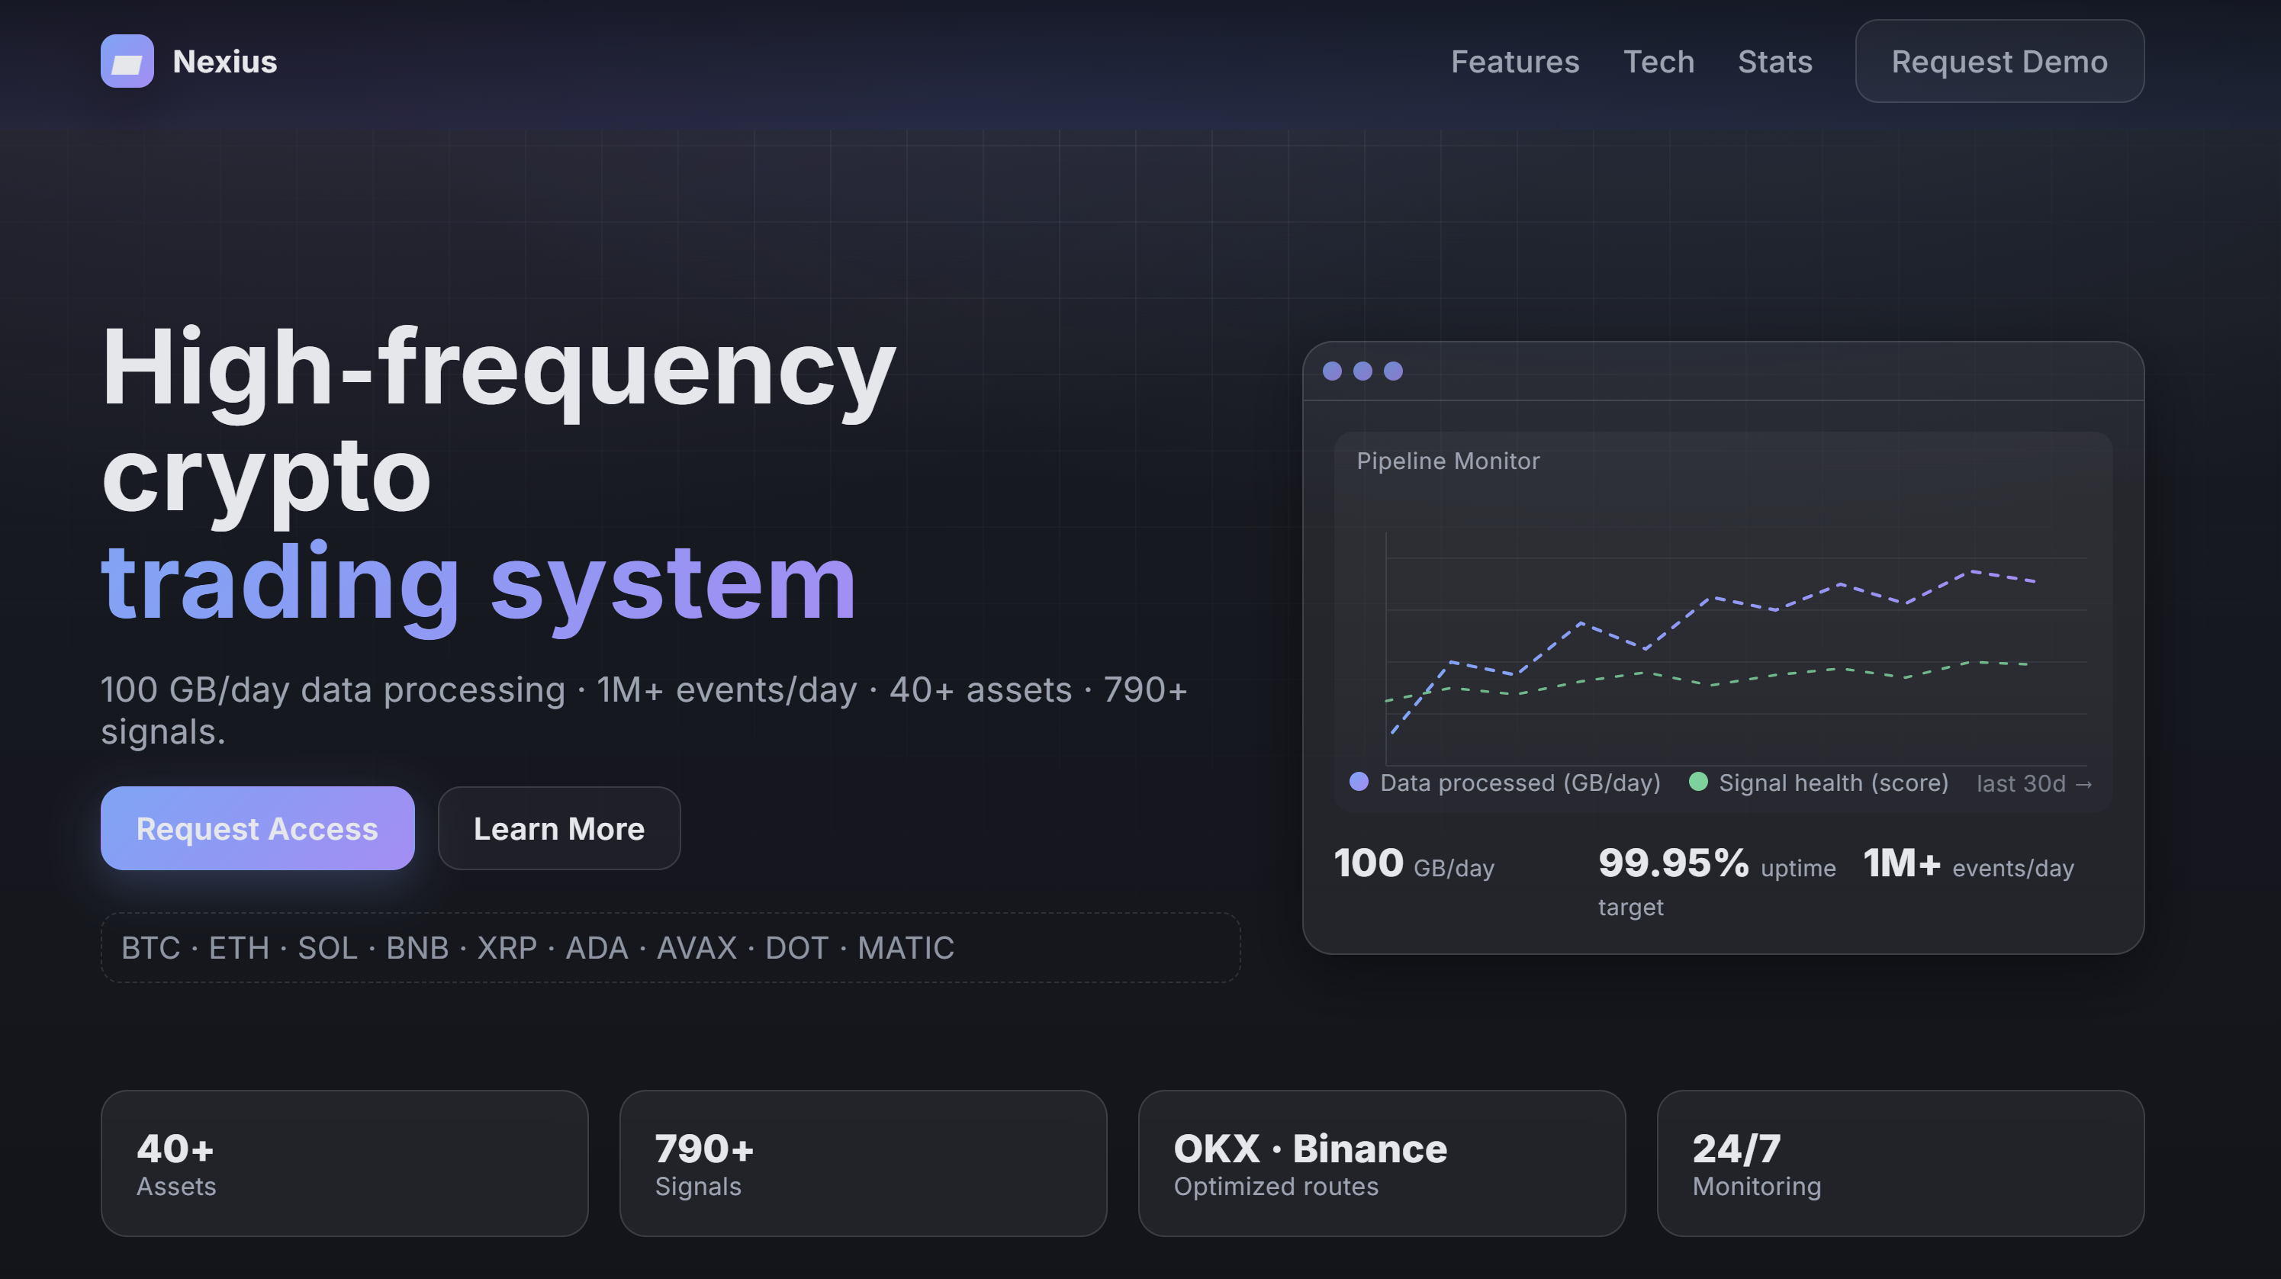Select MATIC in the asset ticker
The height and width of the screenshot is (1279, 2281).
[x=906, y=948]
